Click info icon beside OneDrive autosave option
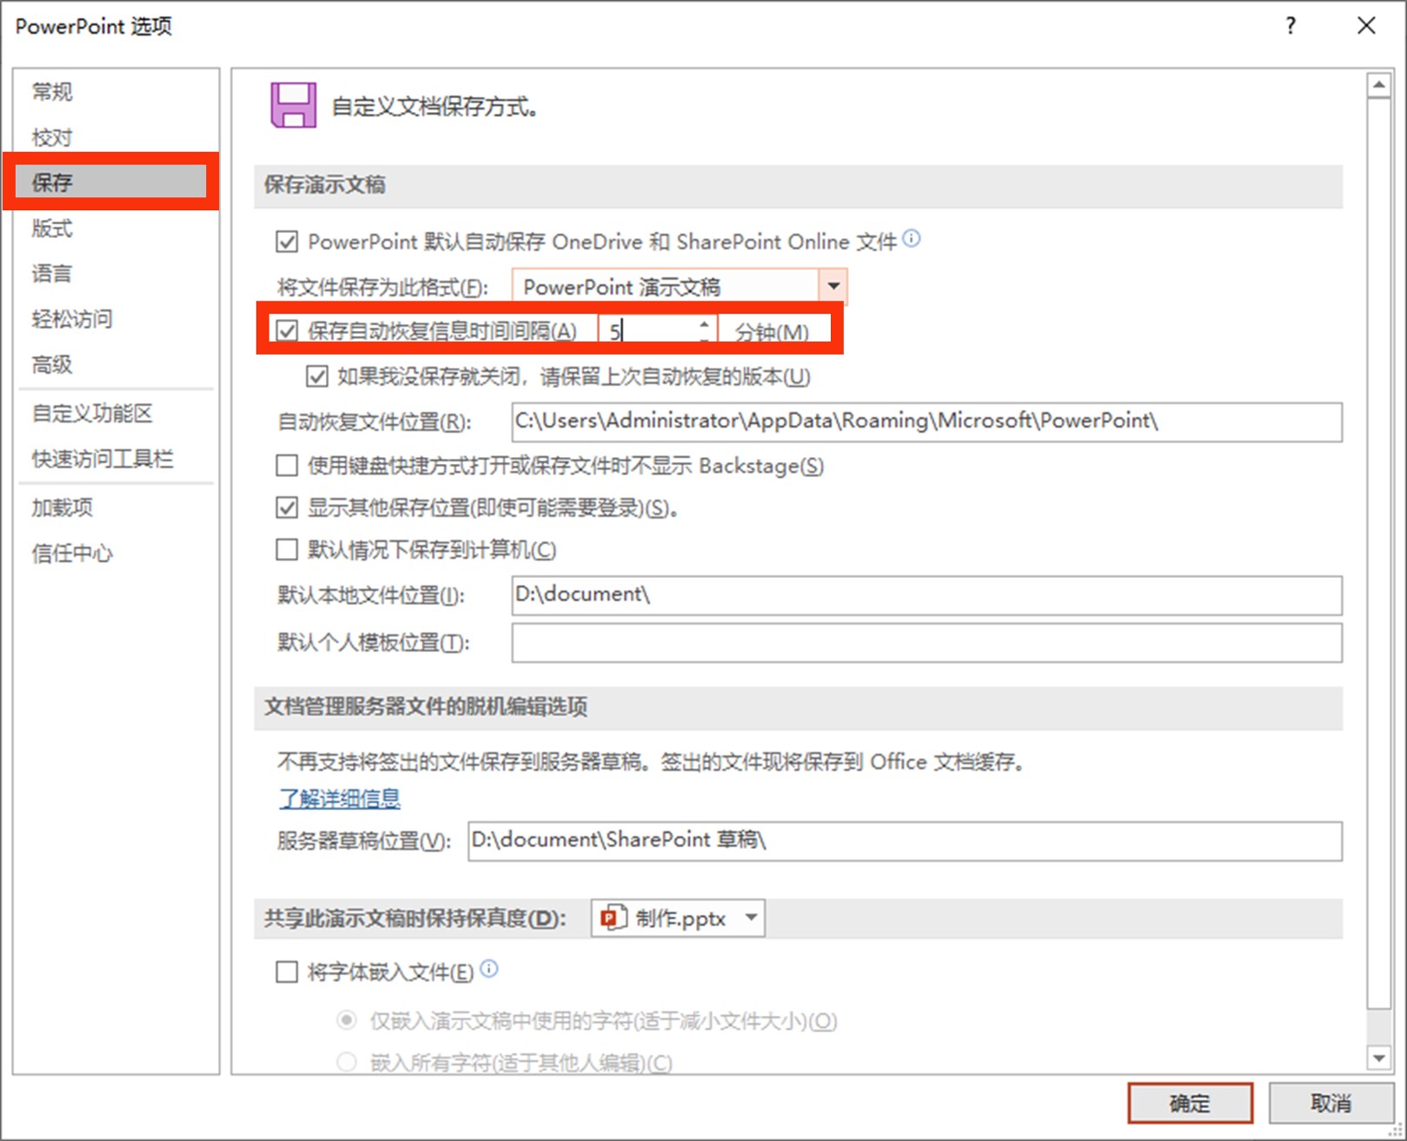This screenshot has height=1141, width=1407. [x=913, y=240]
